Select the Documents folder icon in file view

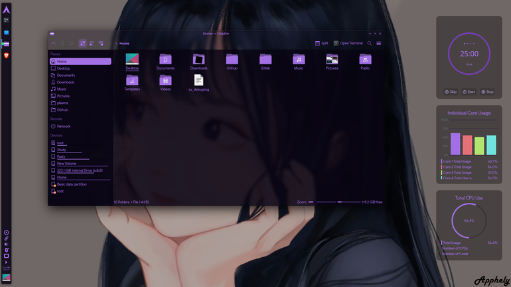pyautogui.click(x=165, y=59)
